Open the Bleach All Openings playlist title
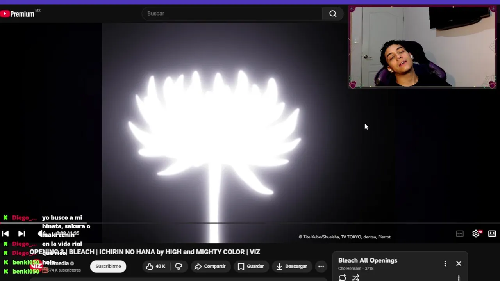The width and height of the screenshot is (500, 281). coord(368,260)
